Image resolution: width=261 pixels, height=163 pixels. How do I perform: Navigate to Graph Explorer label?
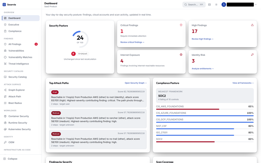click(17, 90)
